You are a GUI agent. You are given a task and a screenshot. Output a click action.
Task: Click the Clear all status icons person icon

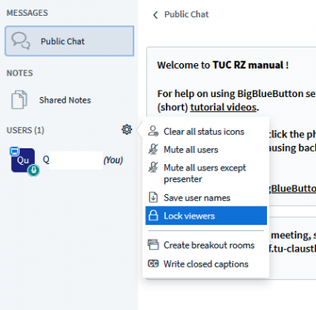point(153,131)
